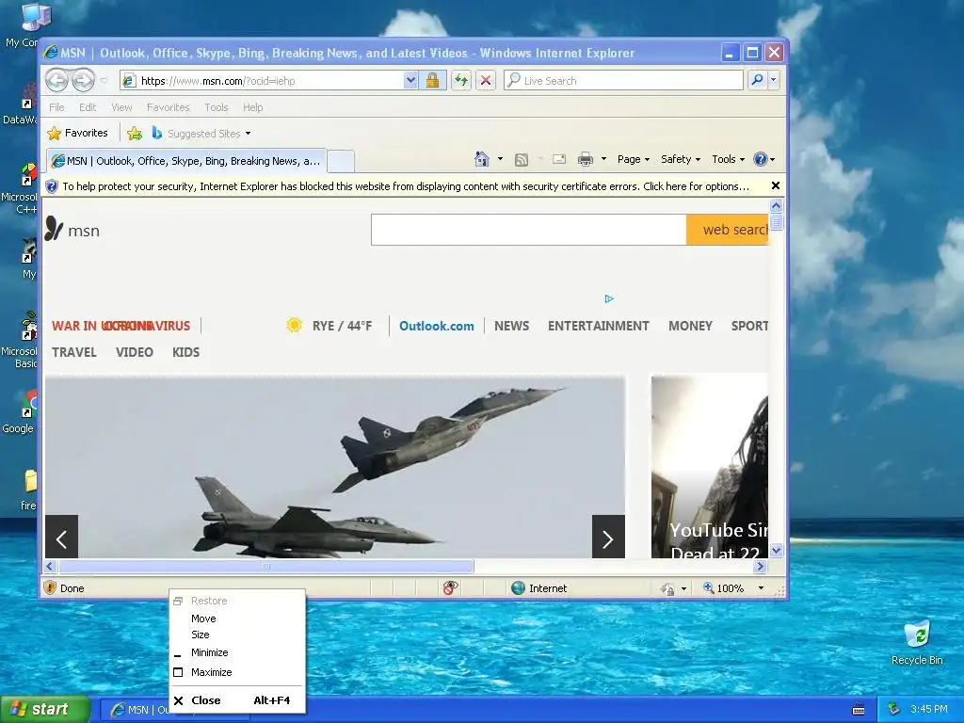The image size is (964, 723).
Task: Click the MSN web search text box
Action: pos(529,230)
